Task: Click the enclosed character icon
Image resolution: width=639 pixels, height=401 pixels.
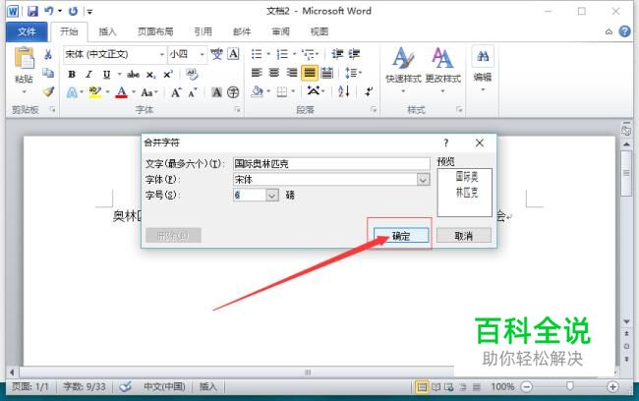Action: click(x=233, y=92)
